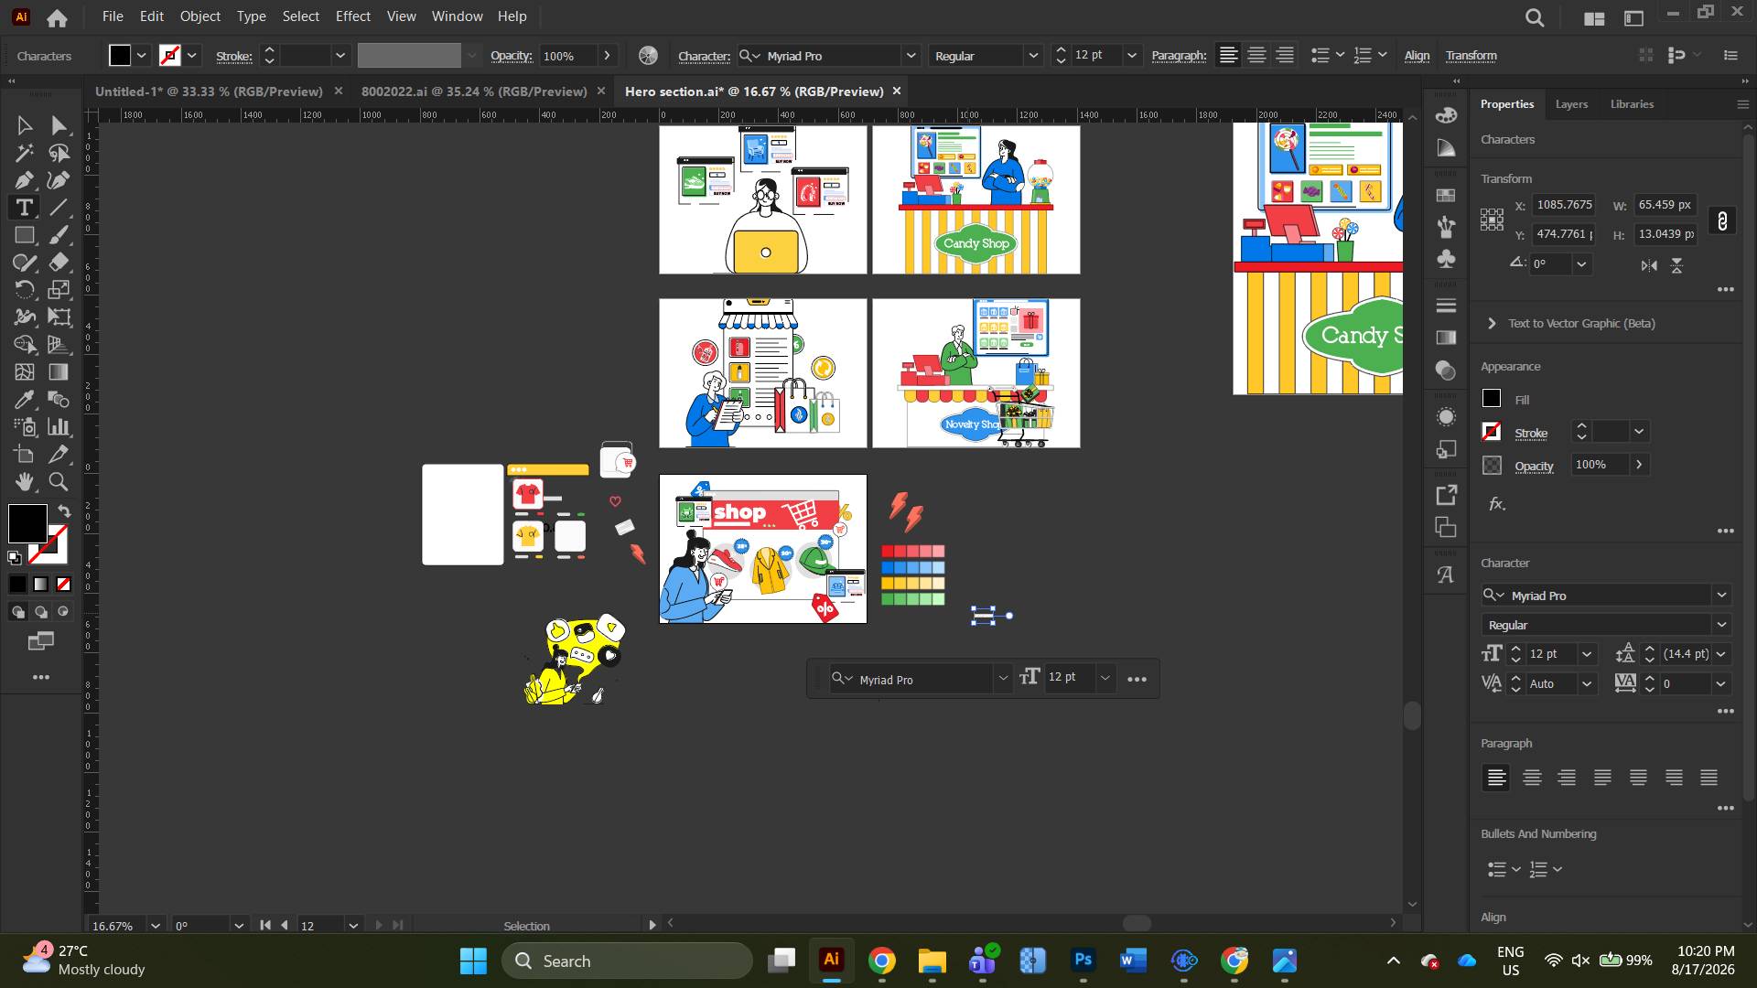Viewport: 1757px width, 988px height.
Task: Select the Rectangle tool
Action: 25,235
